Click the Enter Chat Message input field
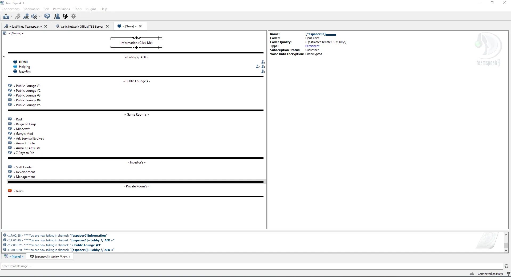The width and height of the screenshot is (511, 277). [x=252, y=266]
